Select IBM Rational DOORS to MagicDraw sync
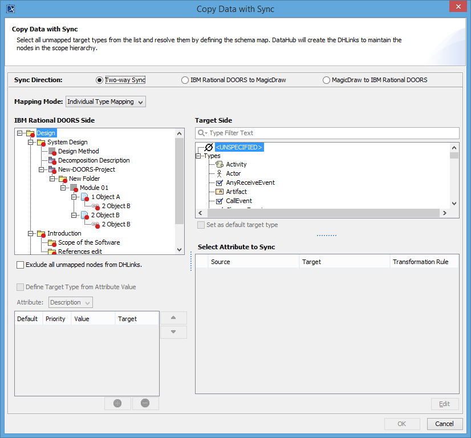The height and width of the screenshot is (438, 471). tap(185, 80)
